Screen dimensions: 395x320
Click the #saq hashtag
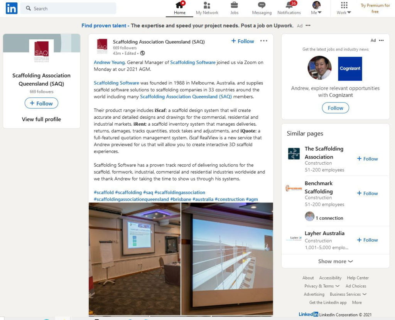(x=148, y=192)
